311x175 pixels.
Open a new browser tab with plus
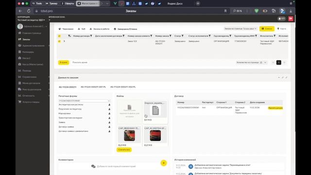pyautogui.click(x=198, y=3)
